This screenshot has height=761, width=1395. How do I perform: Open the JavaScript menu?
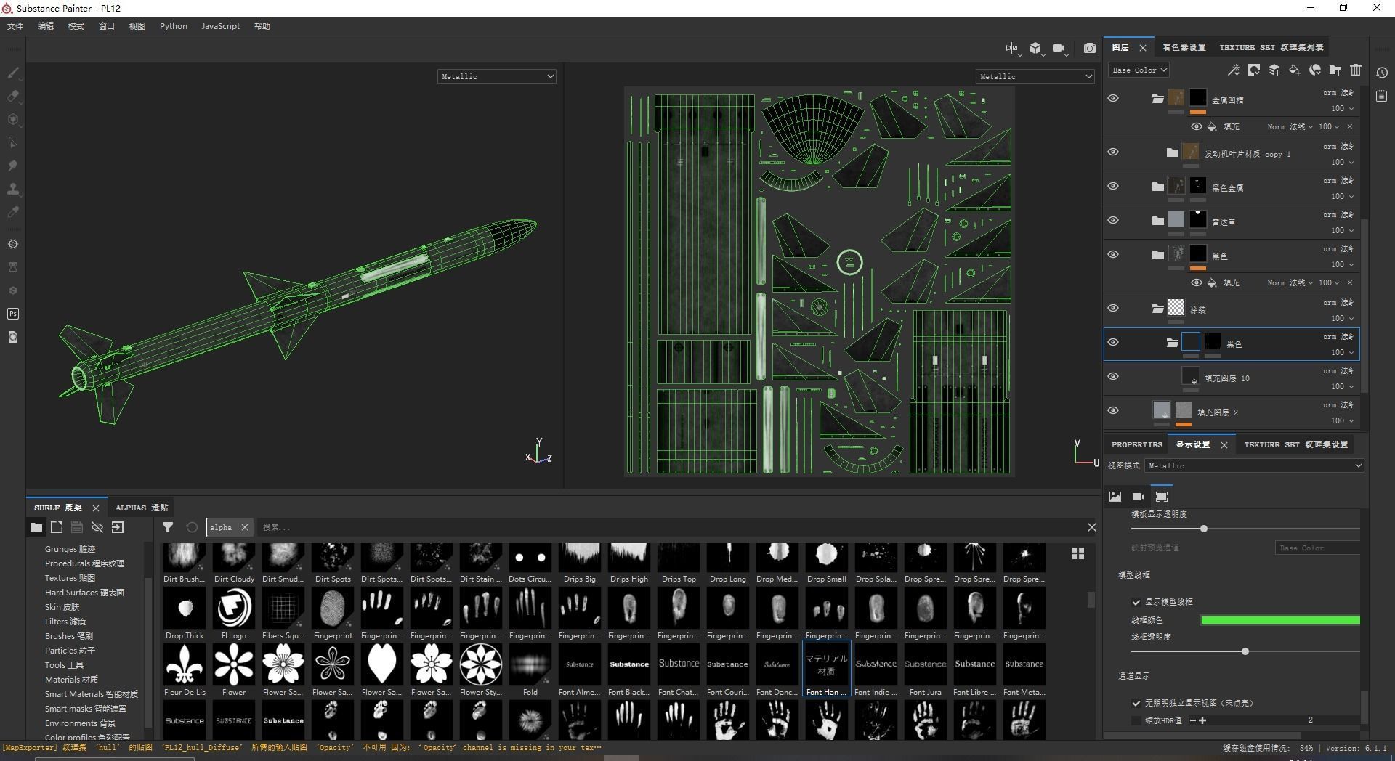click(220, 26)
